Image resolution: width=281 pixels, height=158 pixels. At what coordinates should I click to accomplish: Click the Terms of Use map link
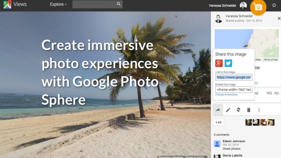pos(270,59)
